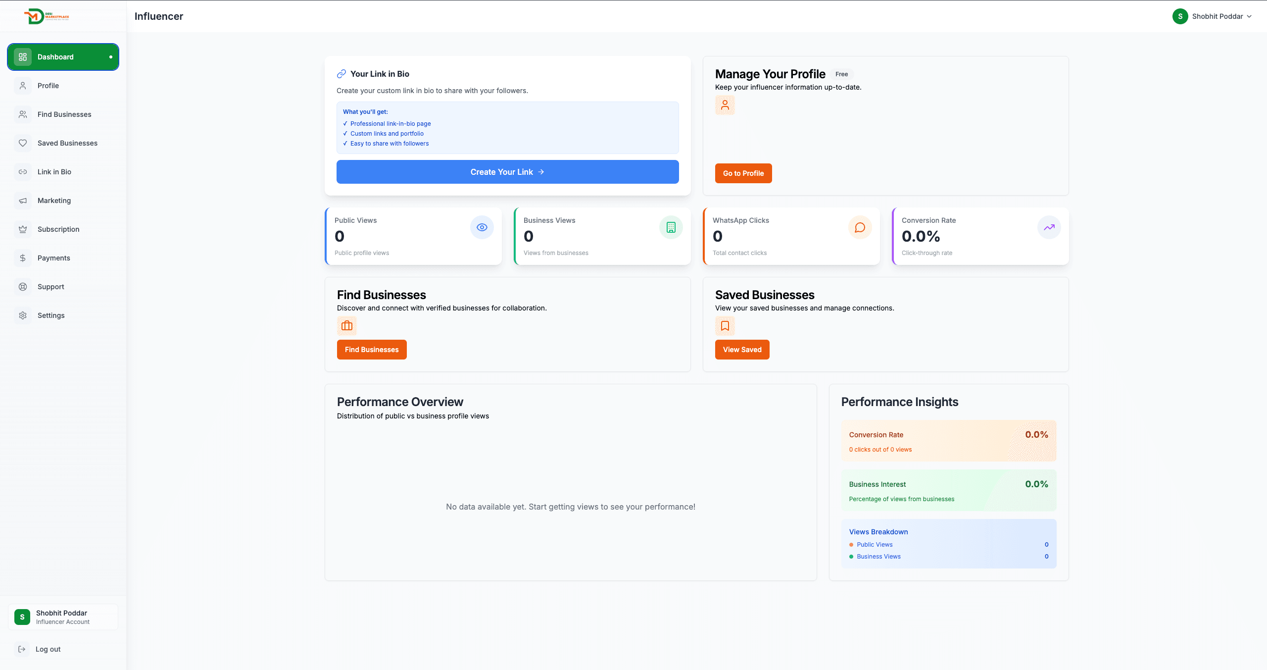Click the Log out arrow icon

22,649
